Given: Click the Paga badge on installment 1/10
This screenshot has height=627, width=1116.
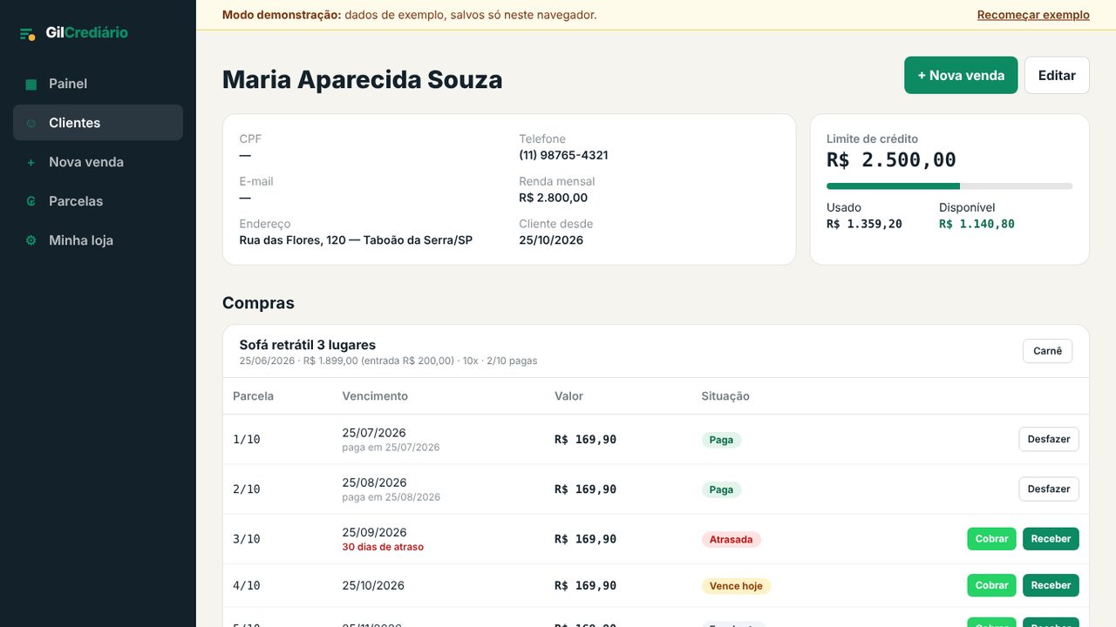Looking at the screenshot, I should click(721, 440).
